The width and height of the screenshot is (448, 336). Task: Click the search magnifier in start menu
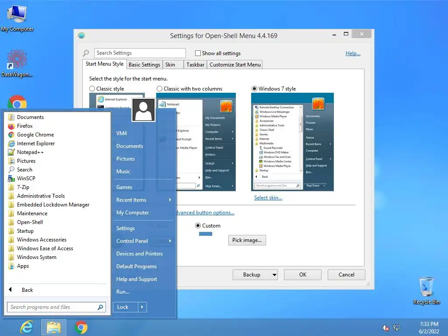(x=100, y=307)
